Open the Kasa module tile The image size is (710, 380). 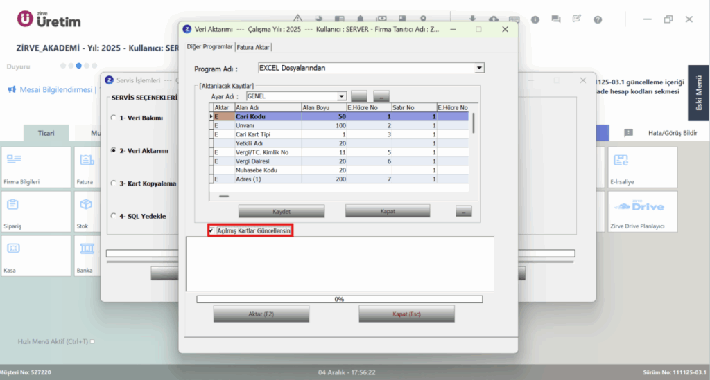tap(36, 255)
